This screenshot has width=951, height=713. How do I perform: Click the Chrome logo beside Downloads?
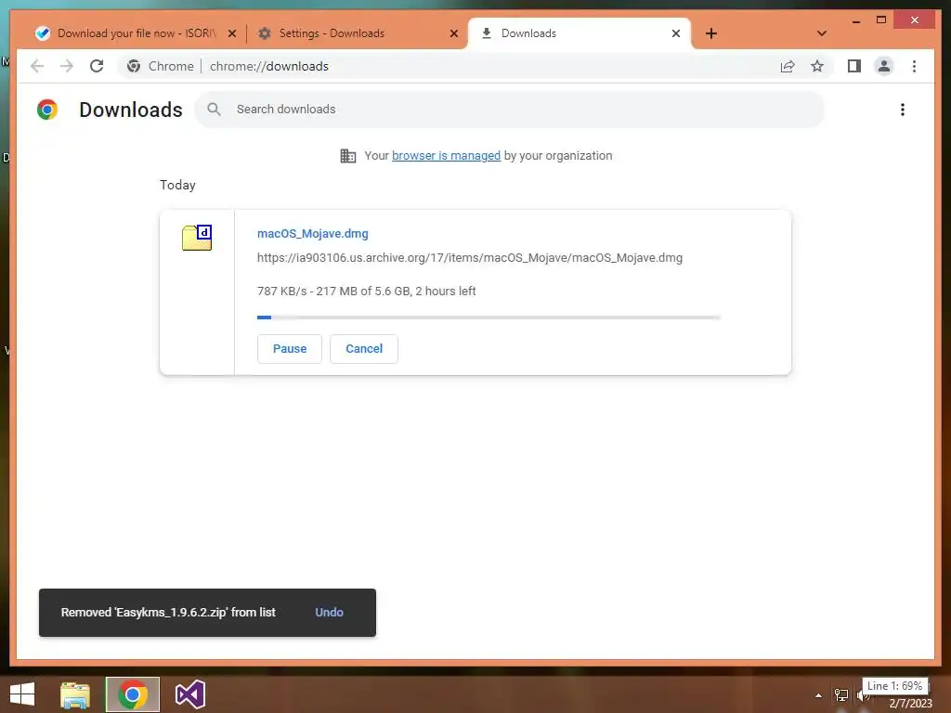click(47, 110)
